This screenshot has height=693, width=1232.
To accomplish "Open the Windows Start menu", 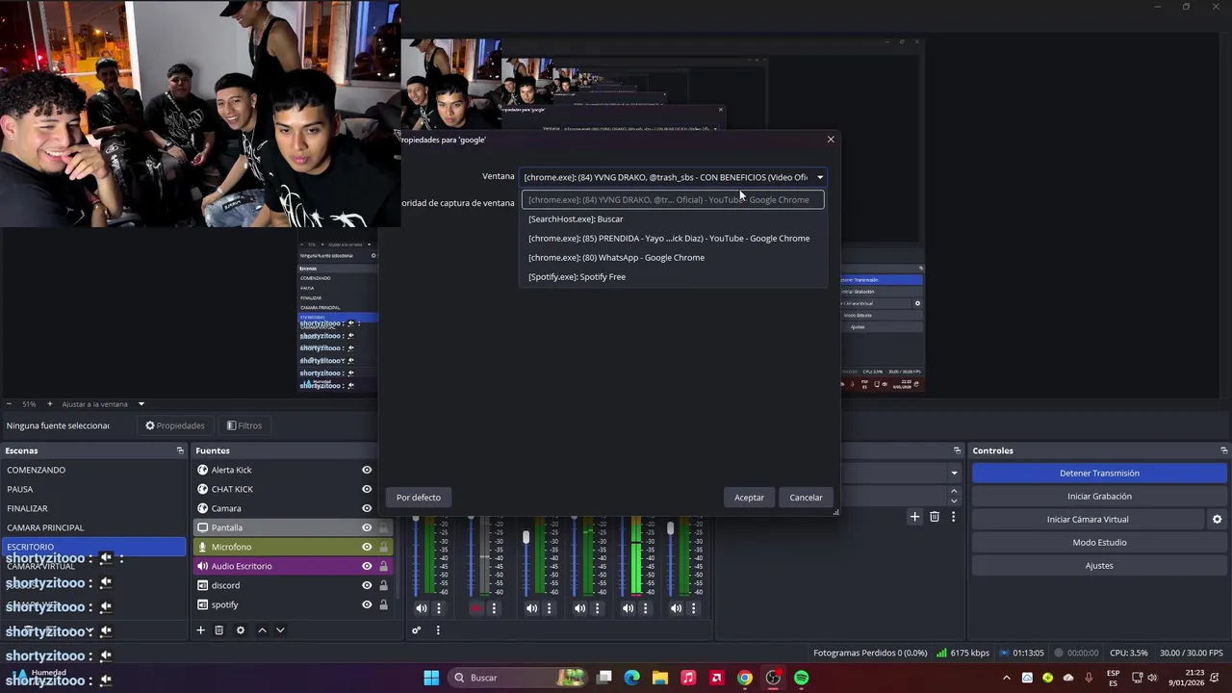I will [431, 678].
